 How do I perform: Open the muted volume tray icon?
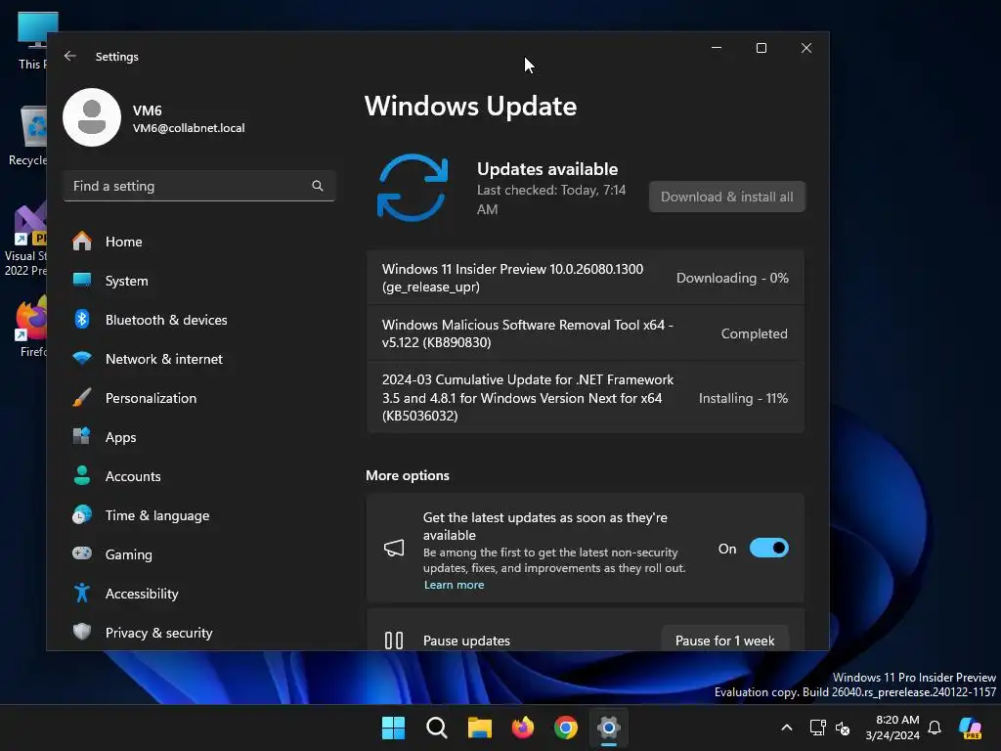[843, 728]
